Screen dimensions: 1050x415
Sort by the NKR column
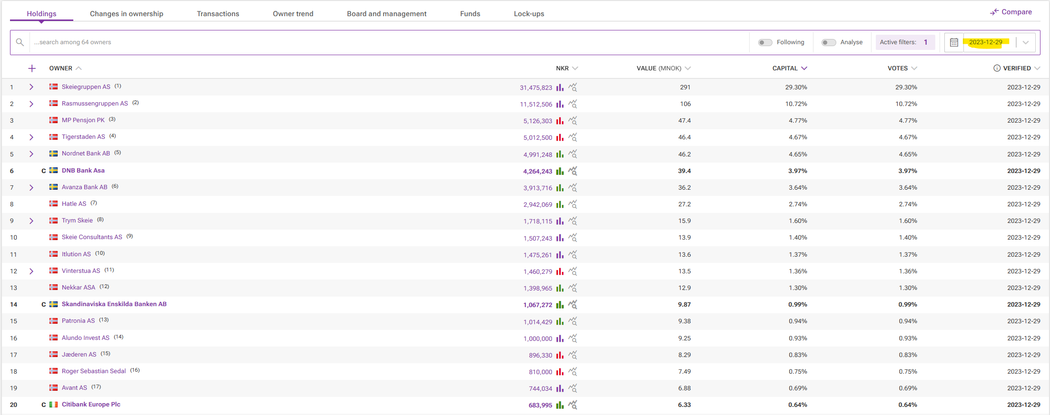[567, 68]
